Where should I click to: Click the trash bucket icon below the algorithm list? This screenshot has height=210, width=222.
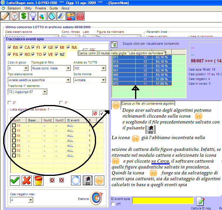(x=38, y=180)
